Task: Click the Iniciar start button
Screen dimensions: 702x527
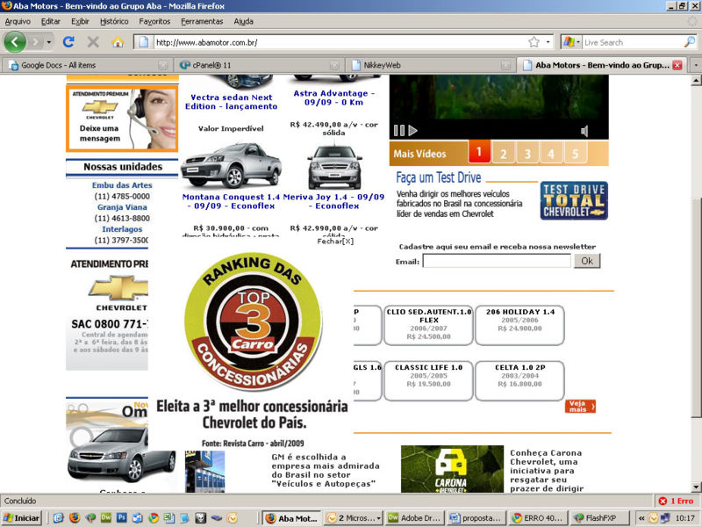Action: coord(22,518)
